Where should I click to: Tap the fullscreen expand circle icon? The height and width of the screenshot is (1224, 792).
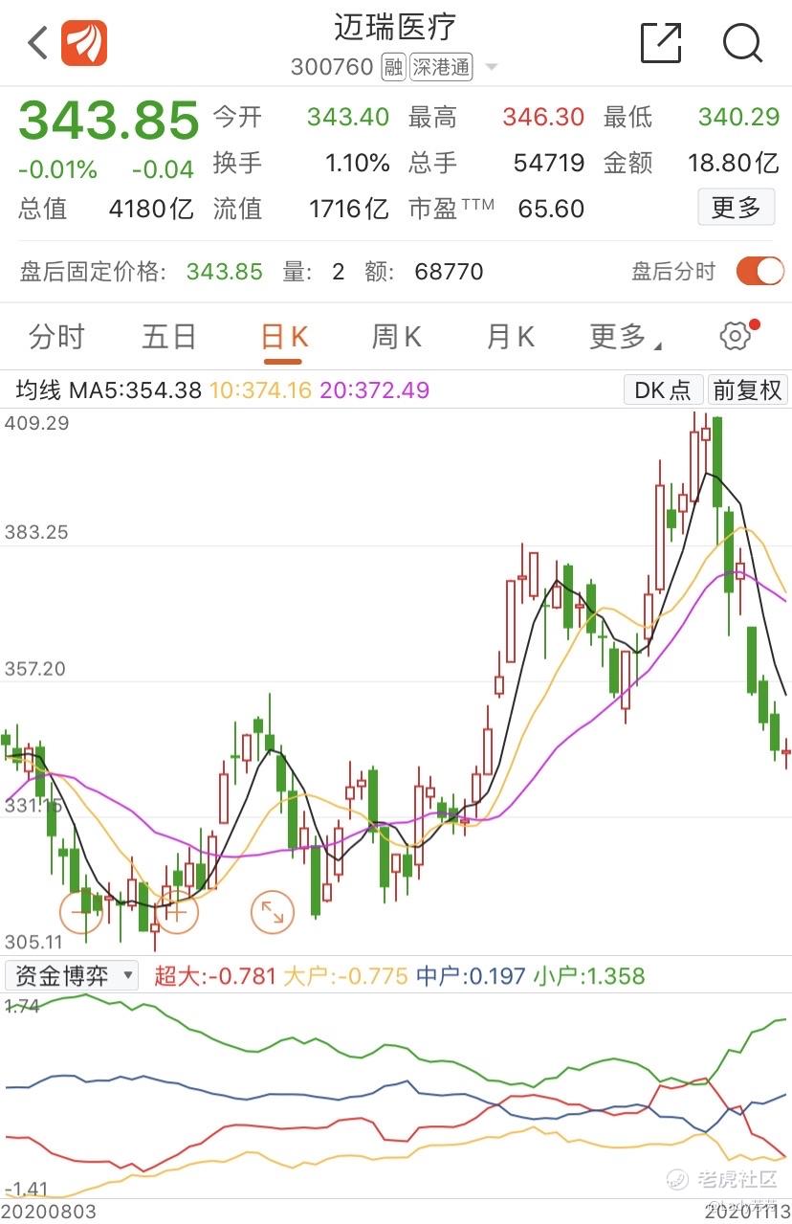pyautogui.click(x=273, y=911)
